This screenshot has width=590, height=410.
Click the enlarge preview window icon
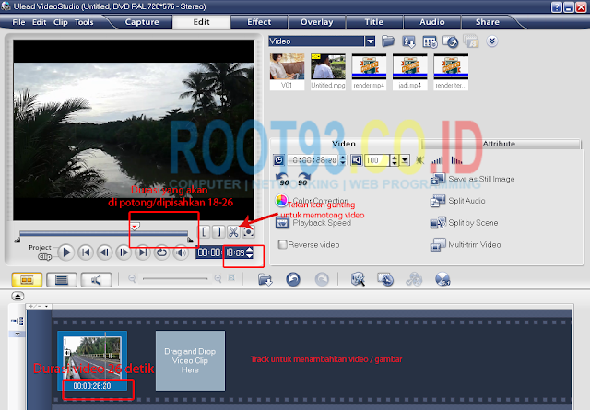point(248,231)
